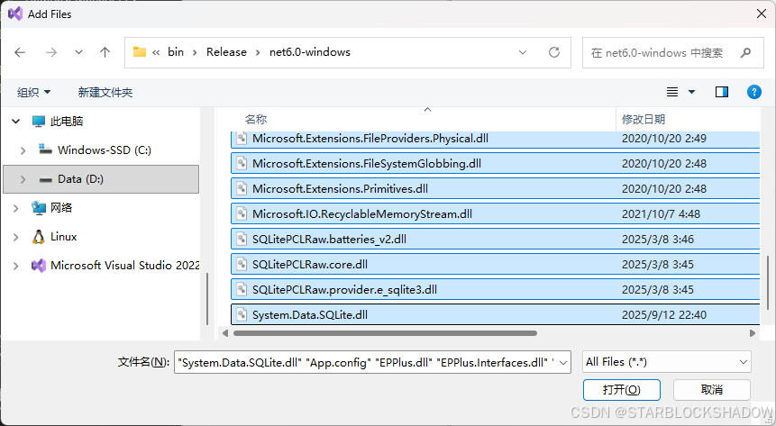The image size is (776, 426).
Task: Select SQLitePCLRaw.provider.e_sqlite3.dll
Action: pos(496,290)
